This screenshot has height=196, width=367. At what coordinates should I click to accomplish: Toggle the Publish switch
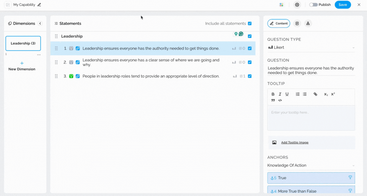click(x=314, y=5)
